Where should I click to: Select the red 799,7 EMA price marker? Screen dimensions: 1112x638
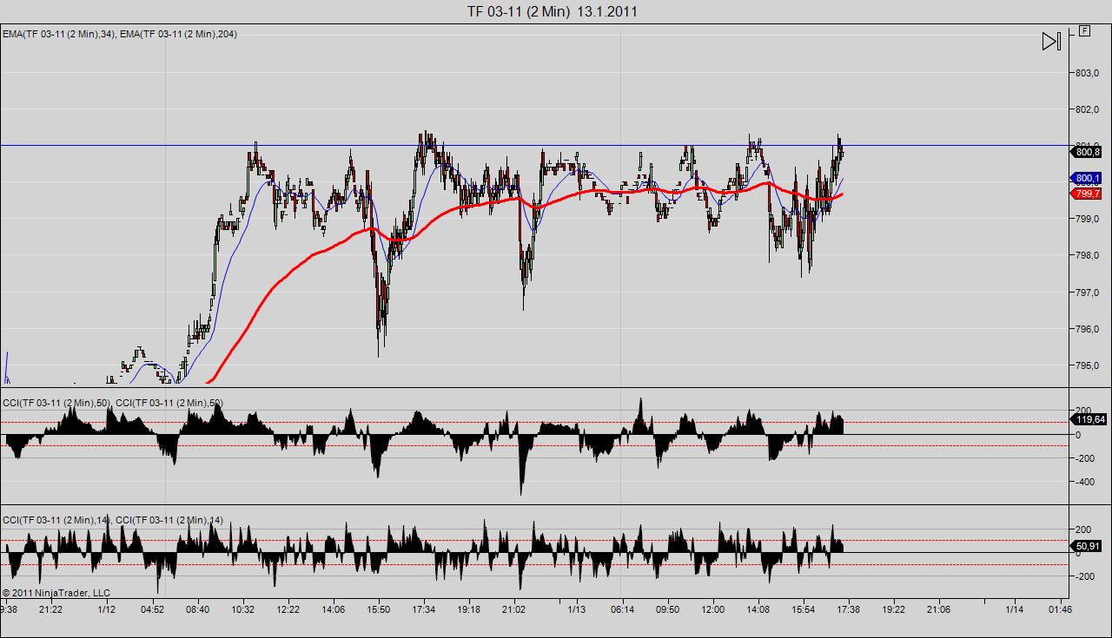pos(1087,194)
